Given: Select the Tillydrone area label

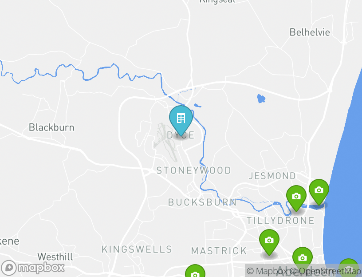Looking at the screenshot, I should point(280,220).
